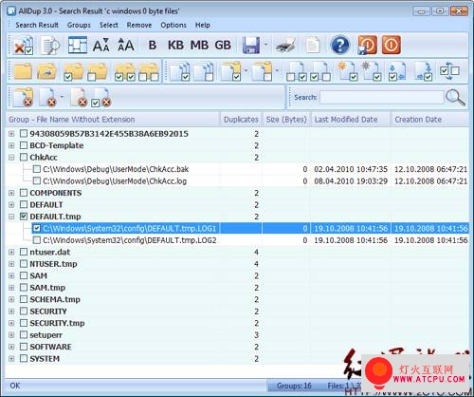
Task: Click the folder icon with blue arrow
Action: pos(47,71)
